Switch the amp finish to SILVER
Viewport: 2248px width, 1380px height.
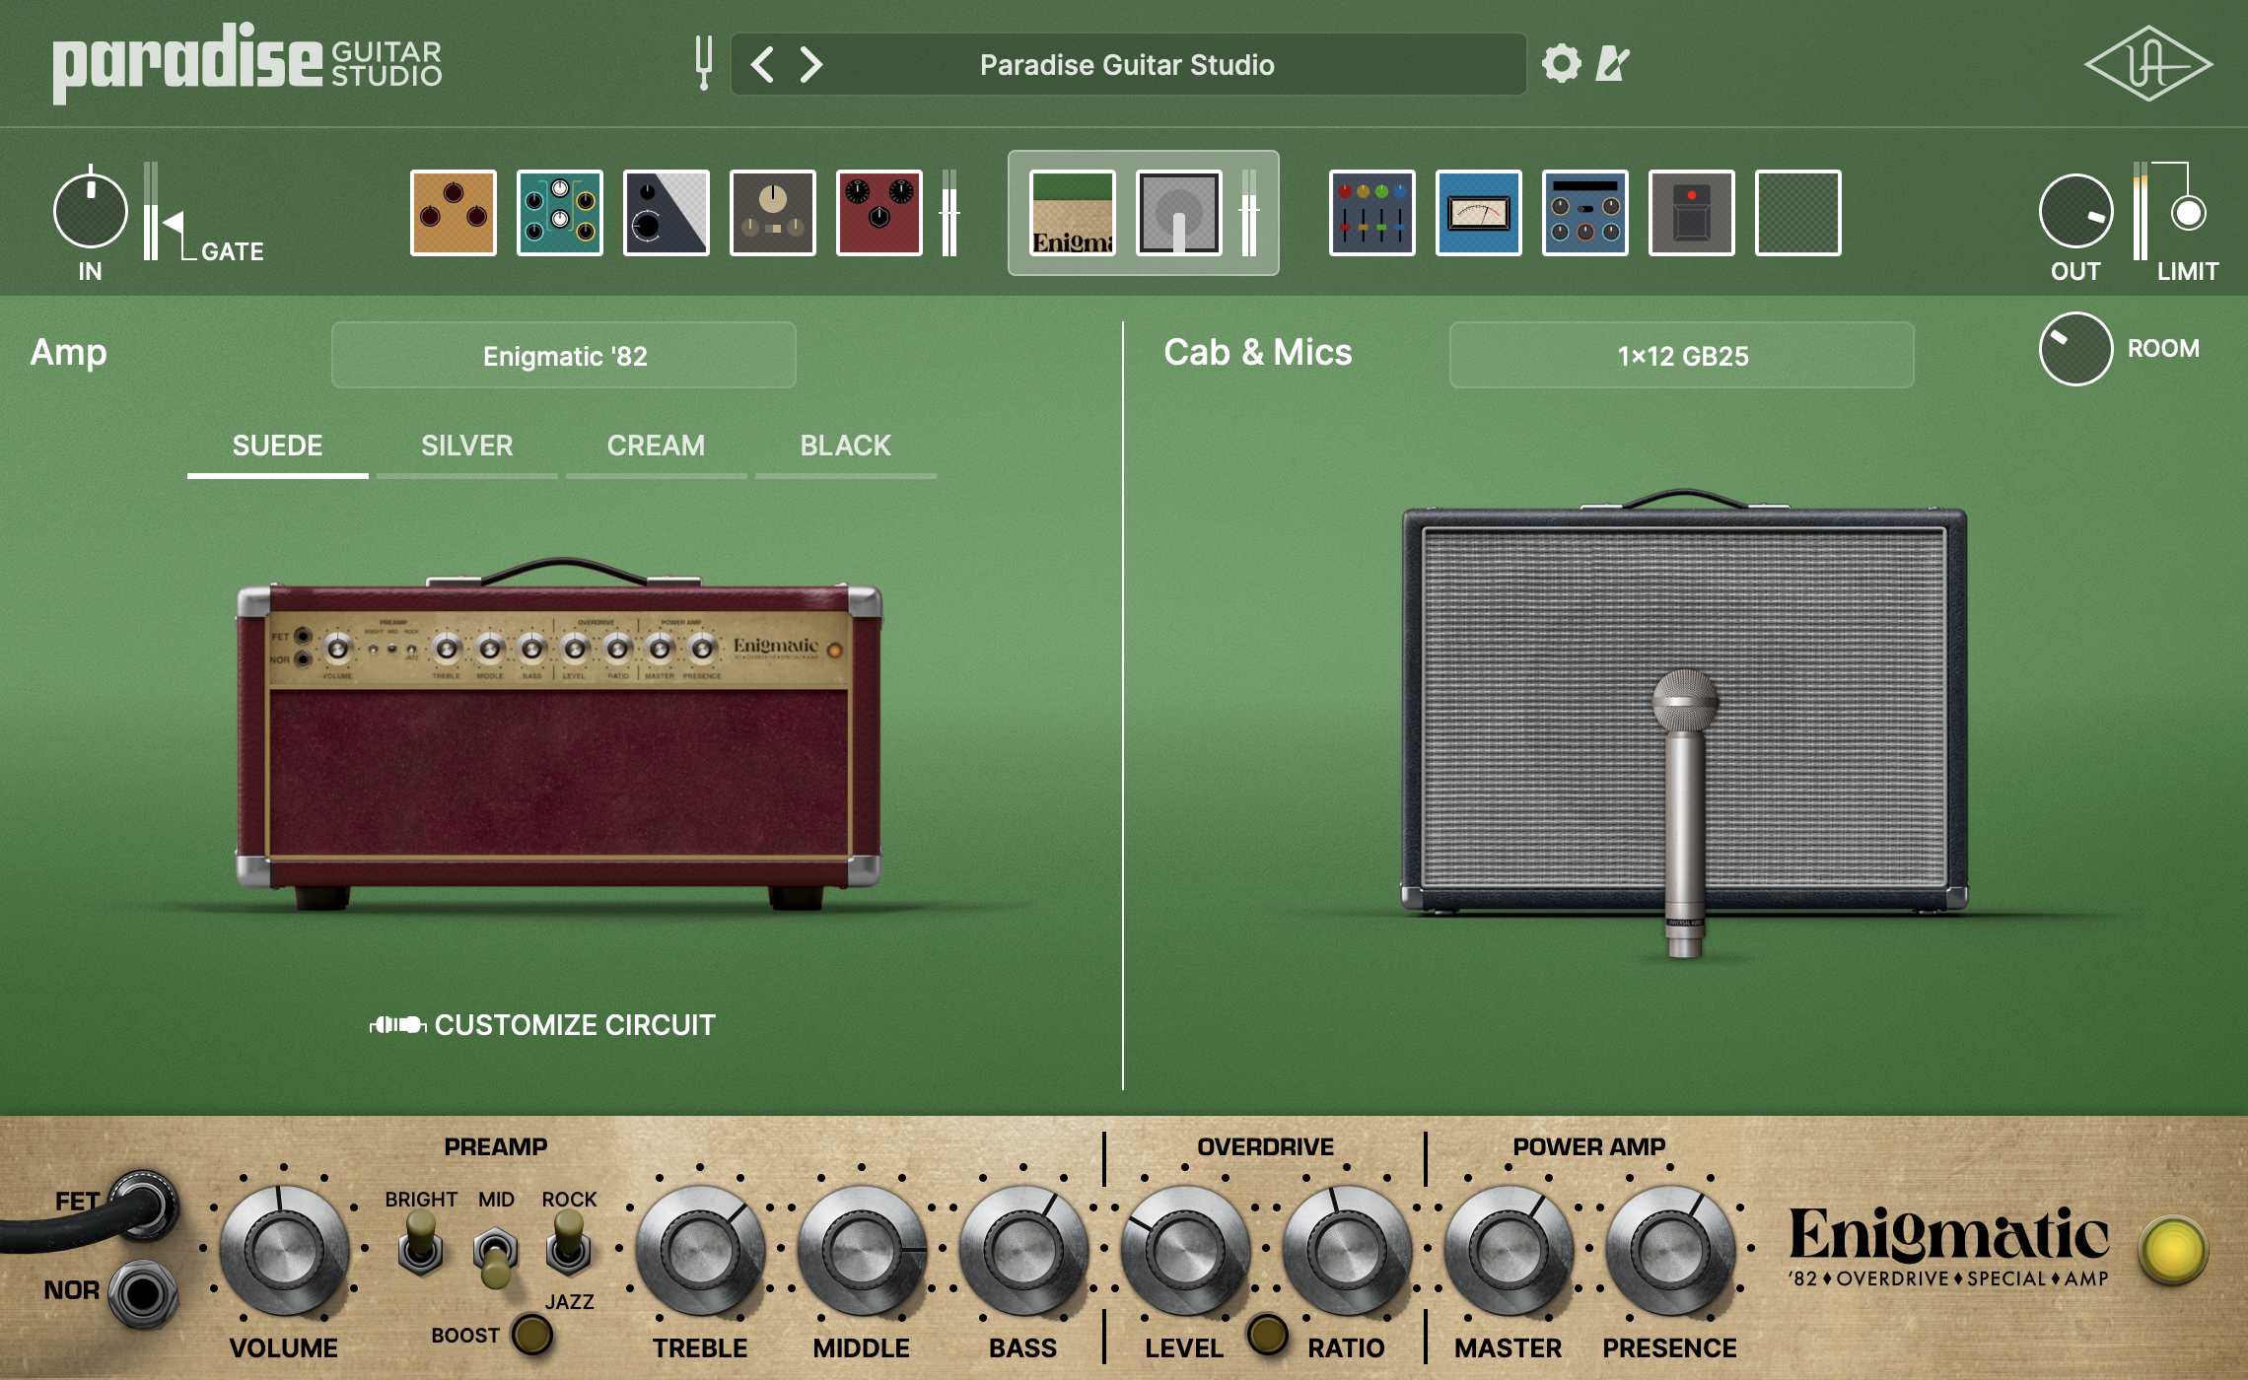pos(465,447)
